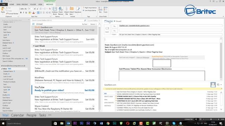The width and height of the screenshot is (225, 126).
Task: Cut selected text with the Cut button
Action: coord(8,8)
